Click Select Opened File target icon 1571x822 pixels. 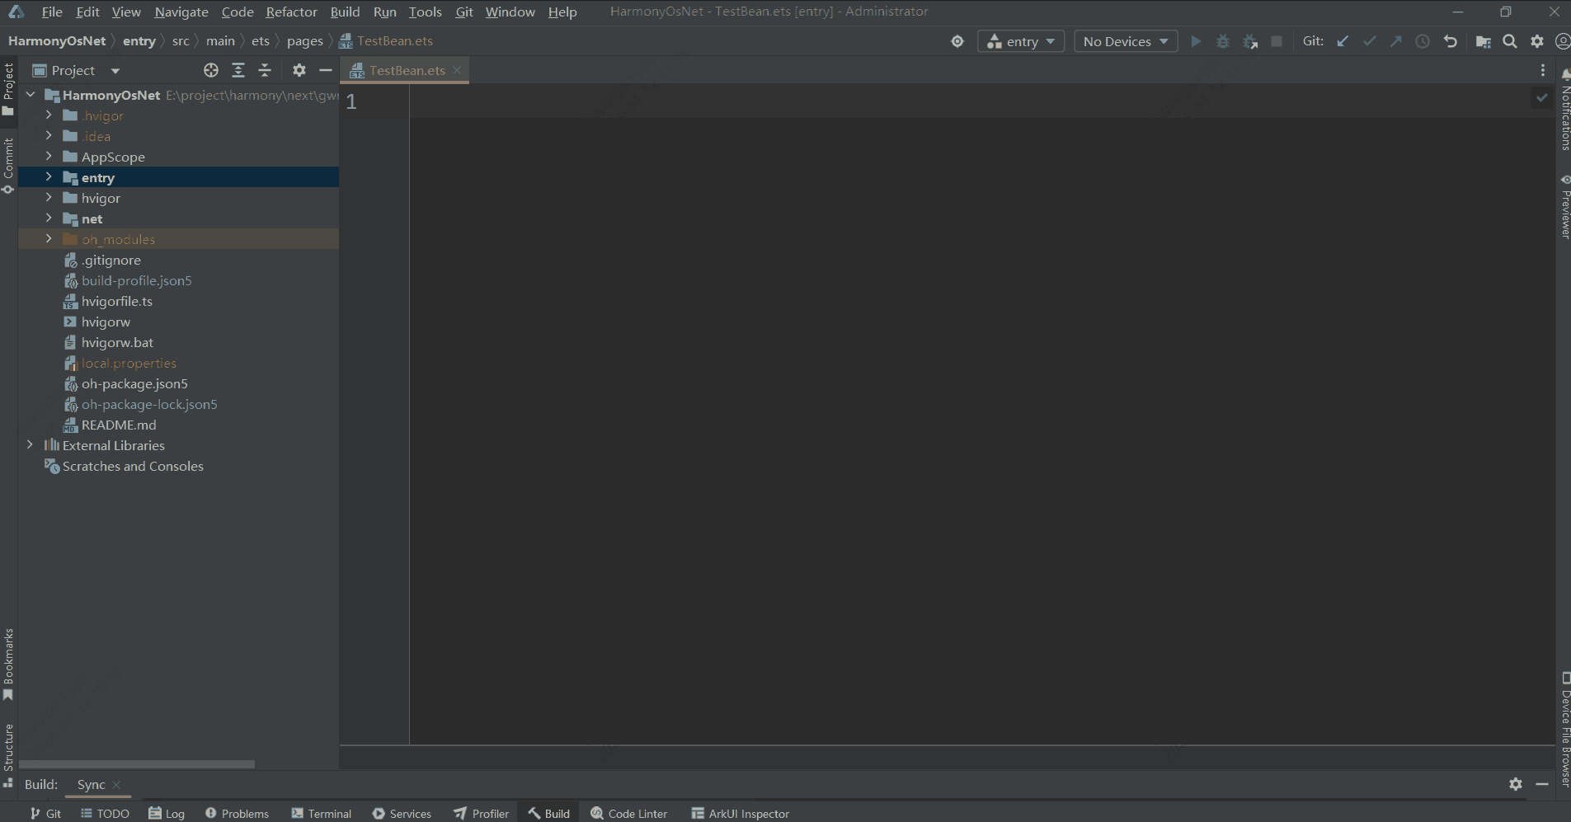click(x=211, y=70)
